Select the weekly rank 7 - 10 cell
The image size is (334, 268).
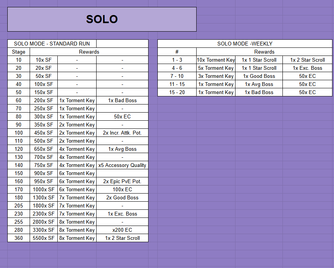click(x=177, y=76)
